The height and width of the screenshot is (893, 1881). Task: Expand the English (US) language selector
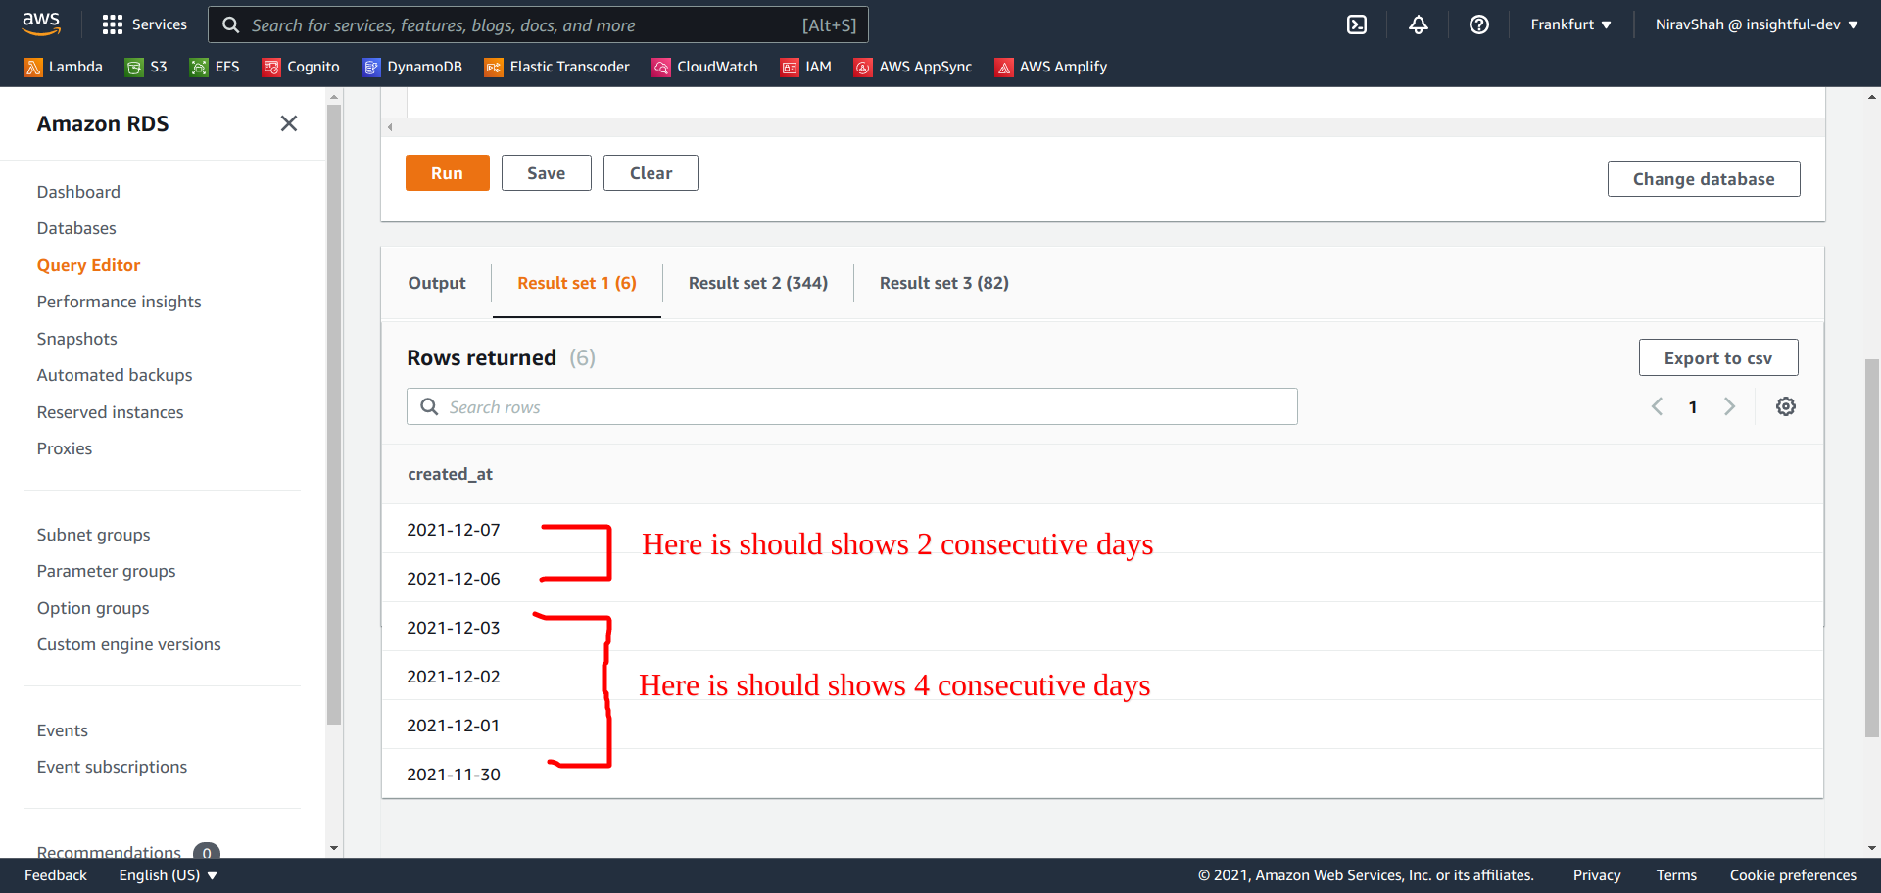coord(168,875)
